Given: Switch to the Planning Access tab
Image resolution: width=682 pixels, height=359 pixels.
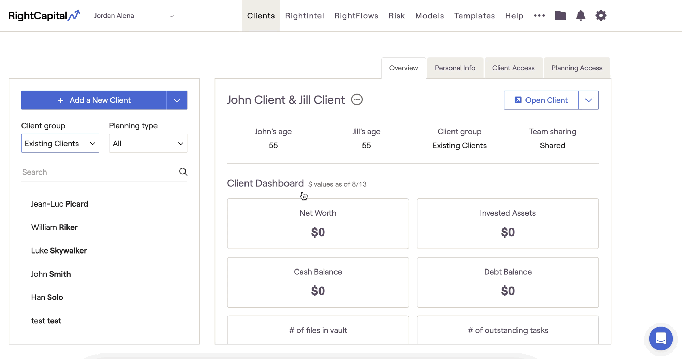Looking at the screenshot, I should pyautogui.click(x=577, y=68).
